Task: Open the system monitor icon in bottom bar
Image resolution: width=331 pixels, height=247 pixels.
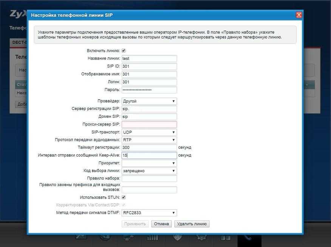Action: pos(82,238)
